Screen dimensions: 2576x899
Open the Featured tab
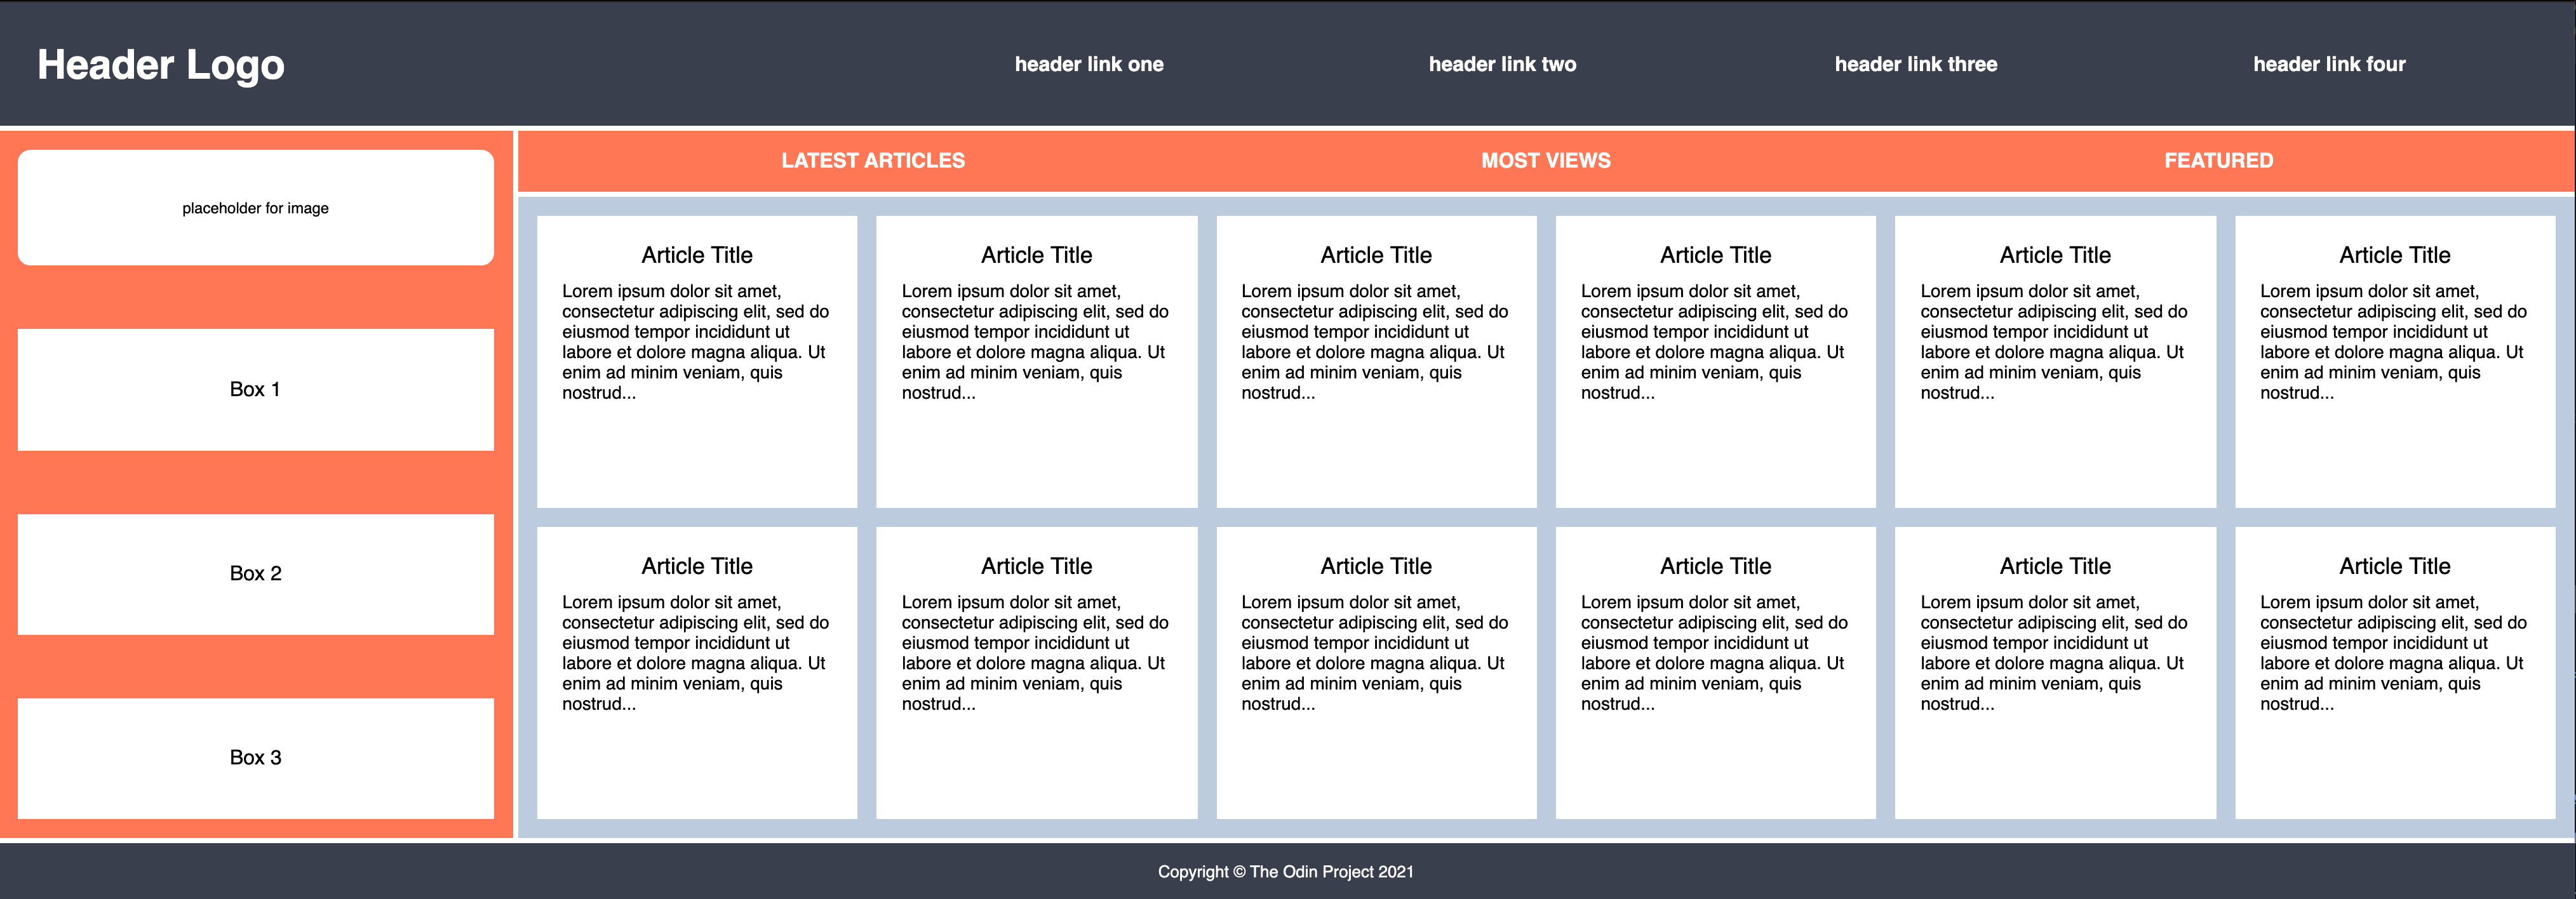tap(2218, 161)
